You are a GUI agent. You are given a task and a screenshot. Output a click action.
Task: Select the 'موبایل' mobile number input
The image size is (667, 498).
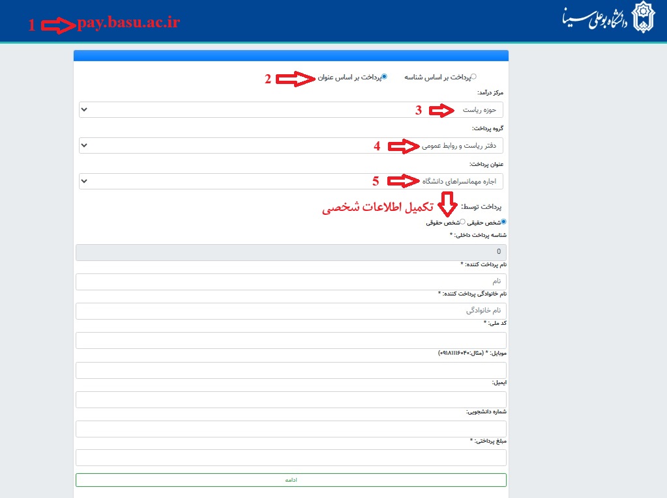point(291,370)
